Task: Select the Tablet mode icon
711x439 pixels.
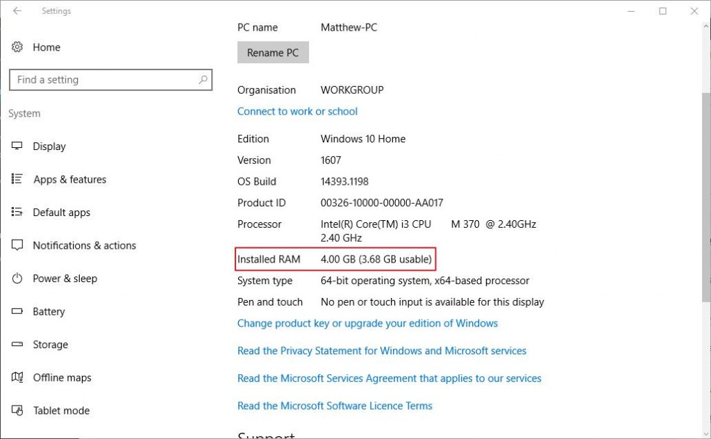Action: tap(19, 411)
